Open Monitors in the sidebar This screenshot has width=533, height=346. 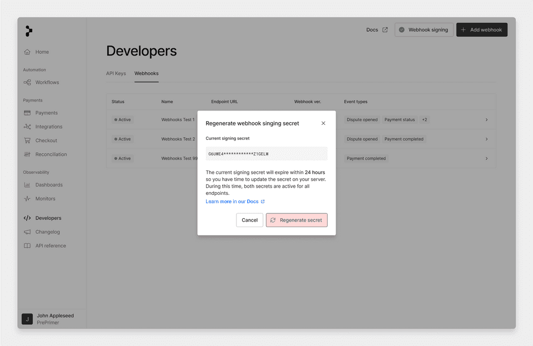(45, 198)
